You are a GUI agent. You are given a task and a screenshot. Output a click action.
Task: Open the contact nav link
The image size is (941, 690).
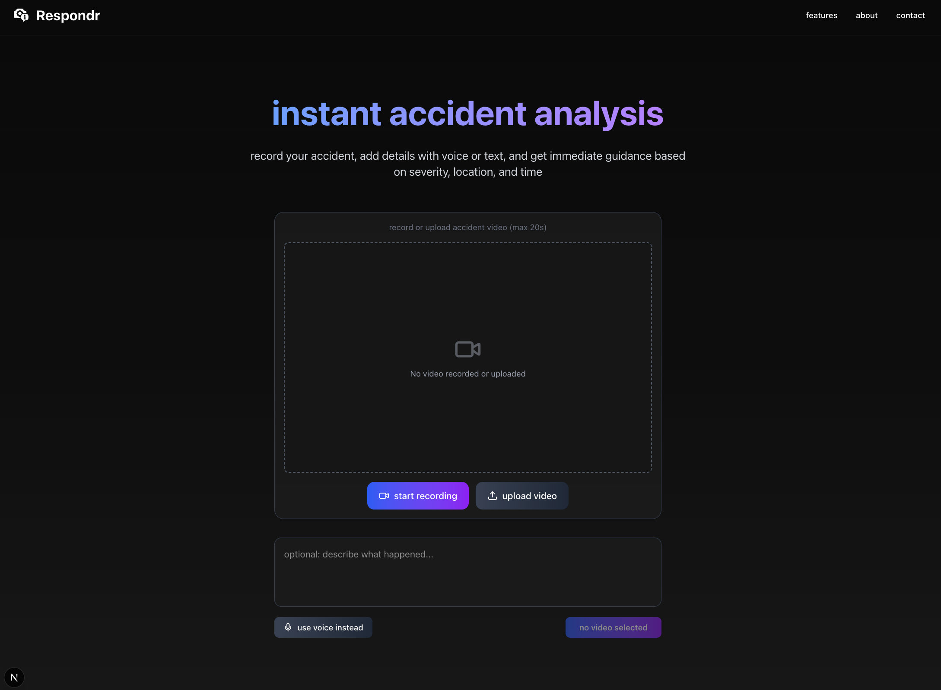coord(910,16)
